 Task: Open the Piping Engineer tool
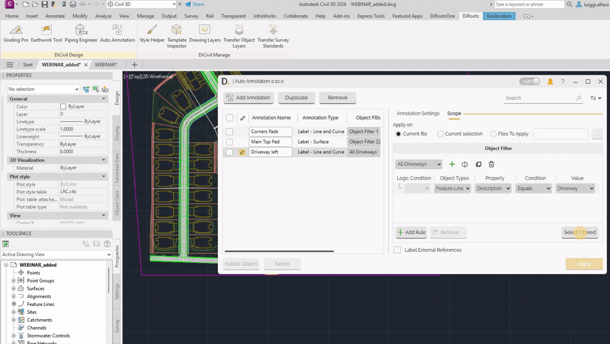tap(81, 33)
